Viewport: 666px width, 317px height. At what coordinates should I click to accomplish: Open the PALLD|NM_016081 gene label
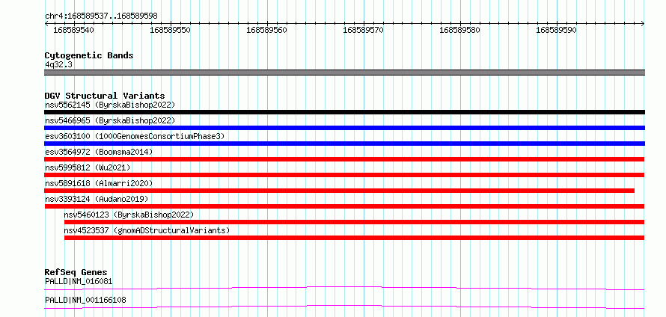(79, 281)
